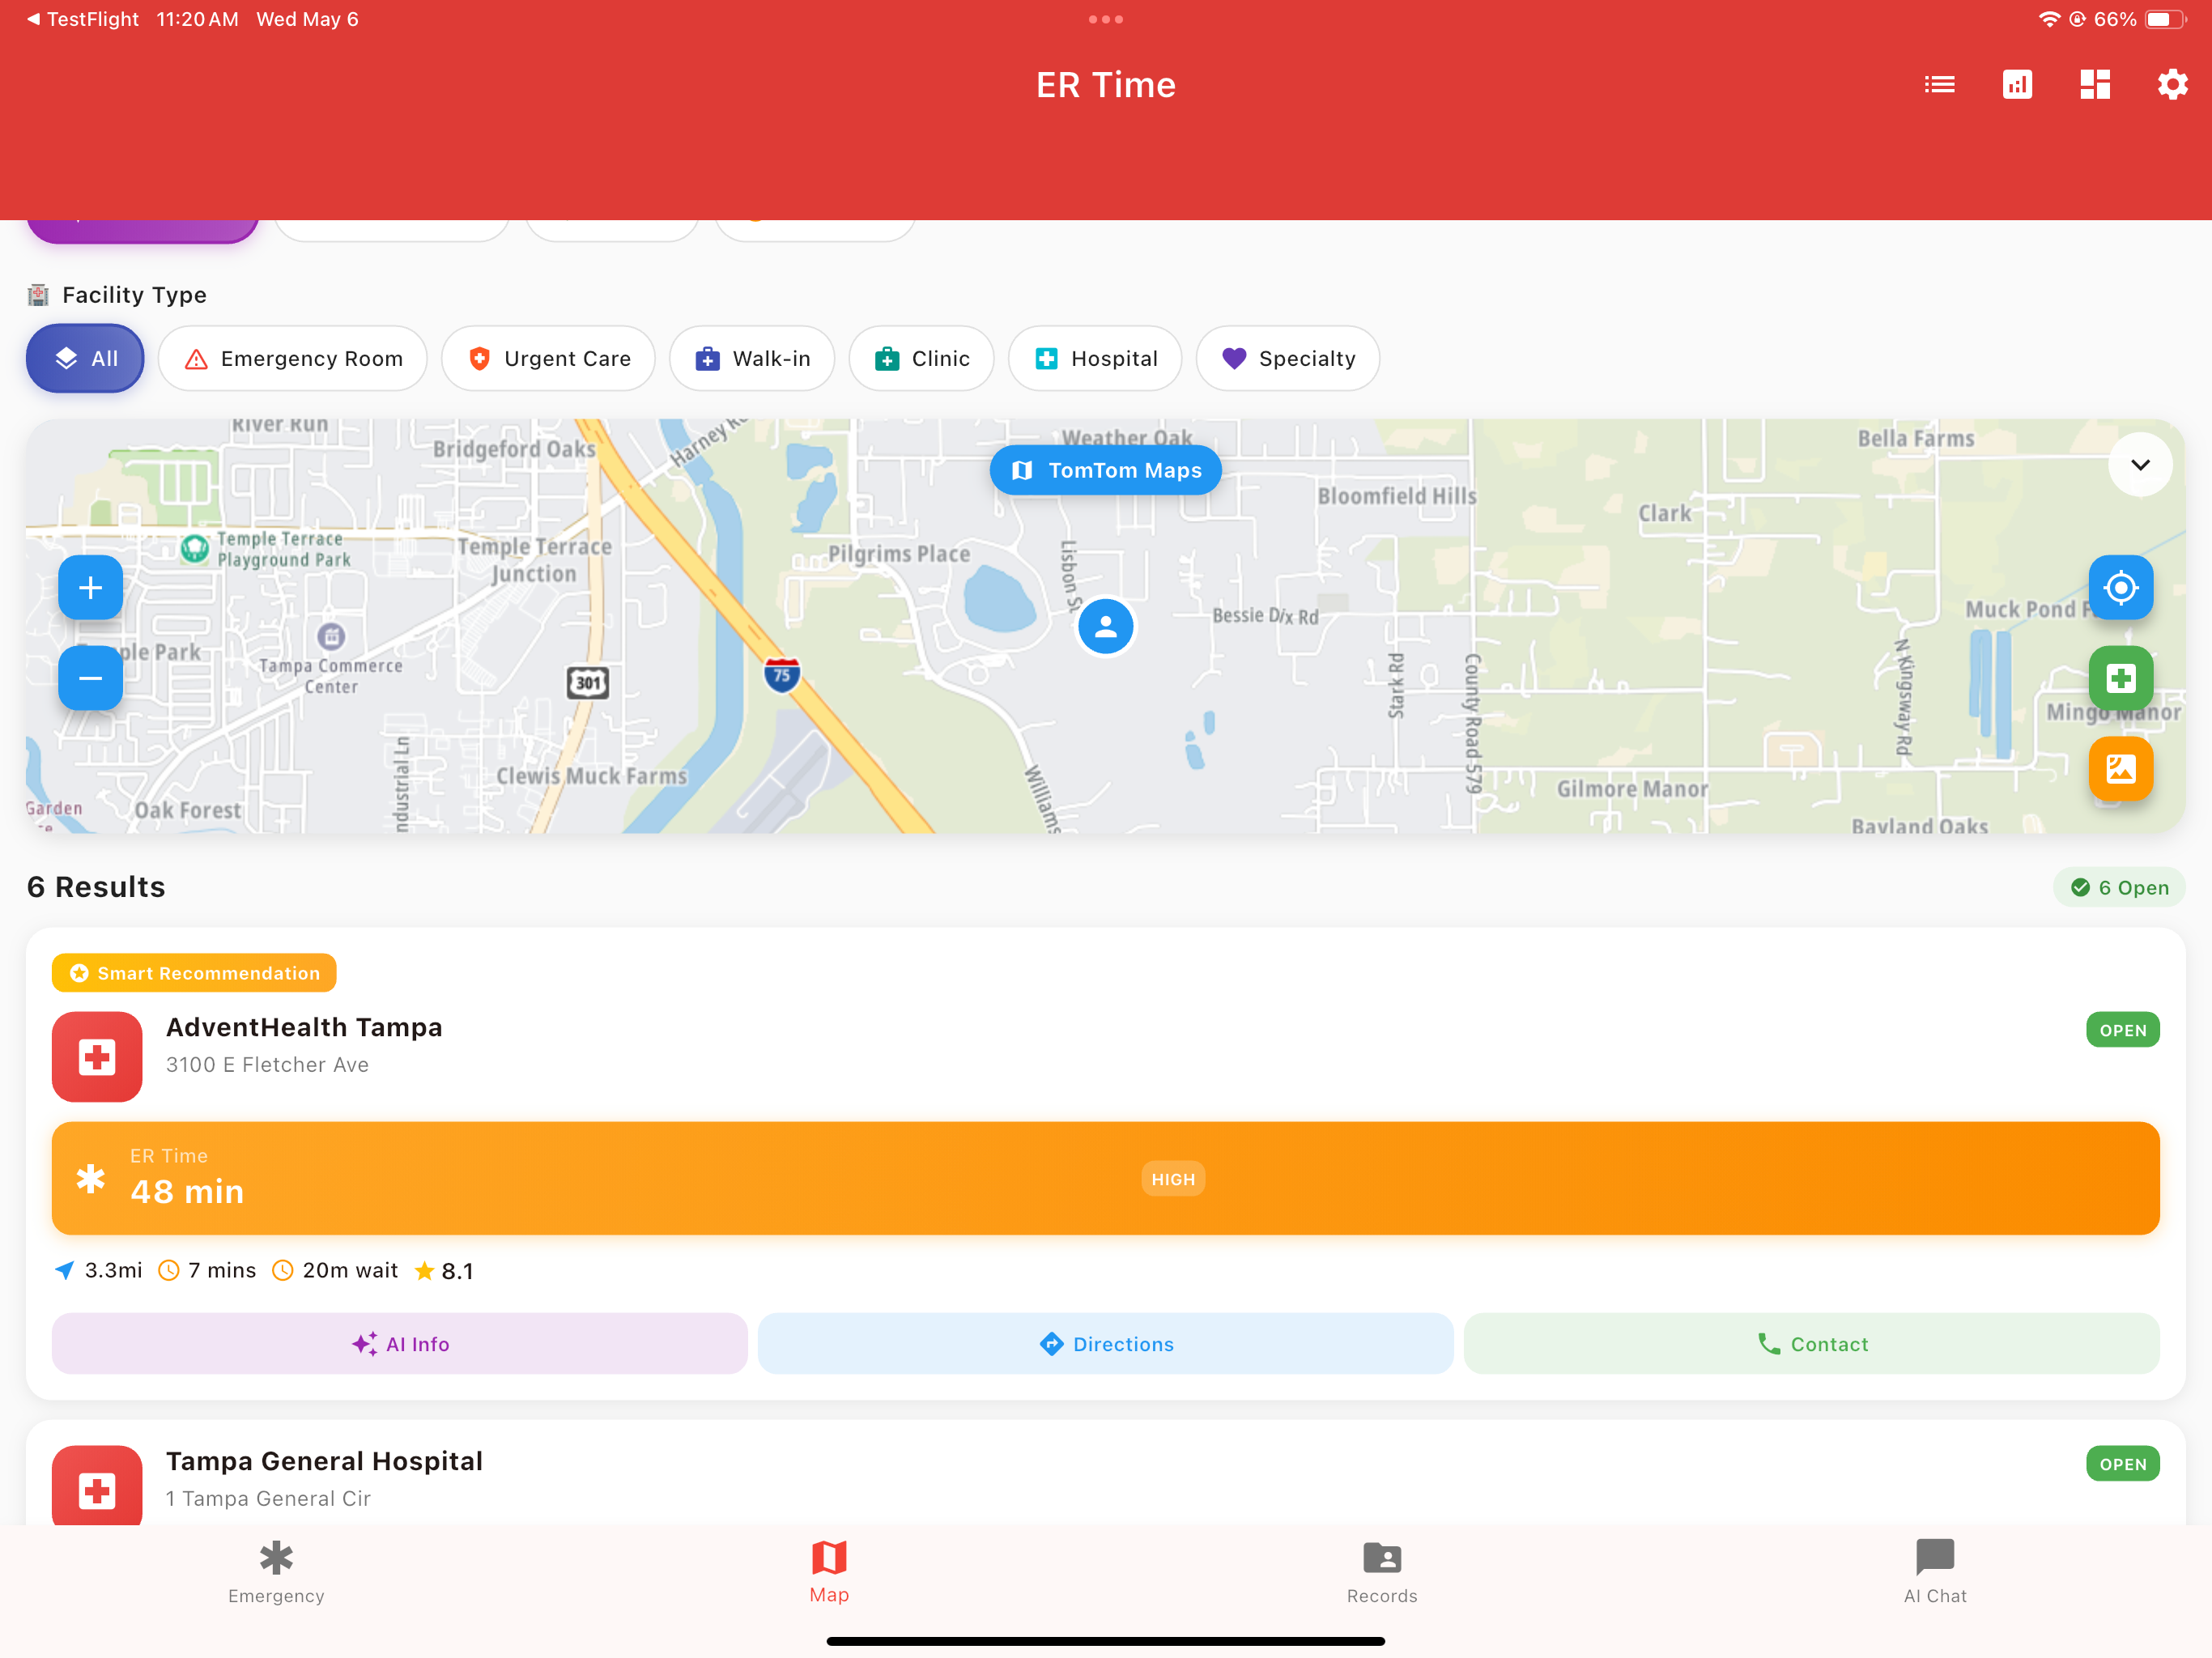The width and height of the screenshot is (2212, 1658).
Task: Filter by Specialty facilities
Action: coord(1288,359)
